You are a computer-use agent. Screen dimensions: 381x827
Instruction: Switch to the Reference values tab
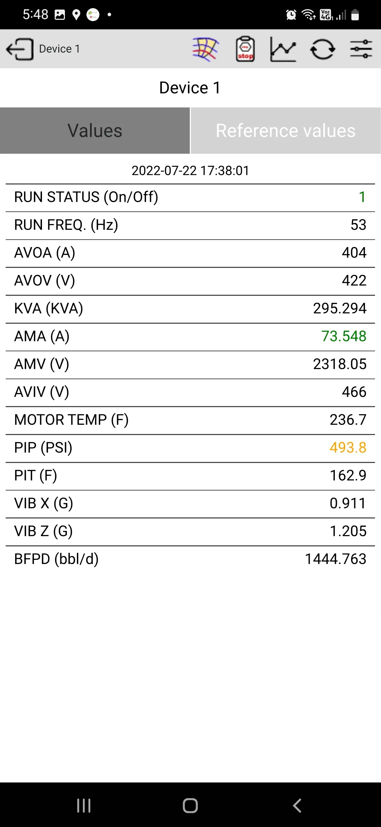point(286,130)
